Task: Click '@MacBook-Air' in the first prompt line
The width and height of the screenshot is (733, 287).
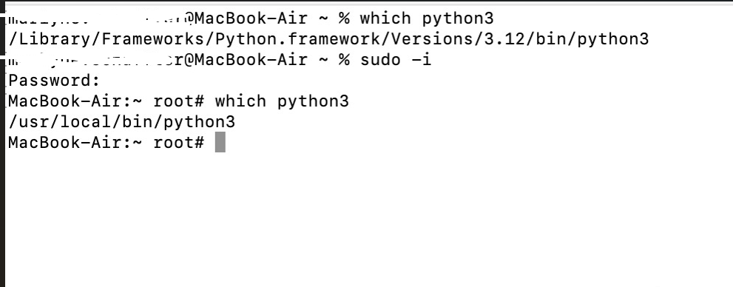Action: [246, 18]
